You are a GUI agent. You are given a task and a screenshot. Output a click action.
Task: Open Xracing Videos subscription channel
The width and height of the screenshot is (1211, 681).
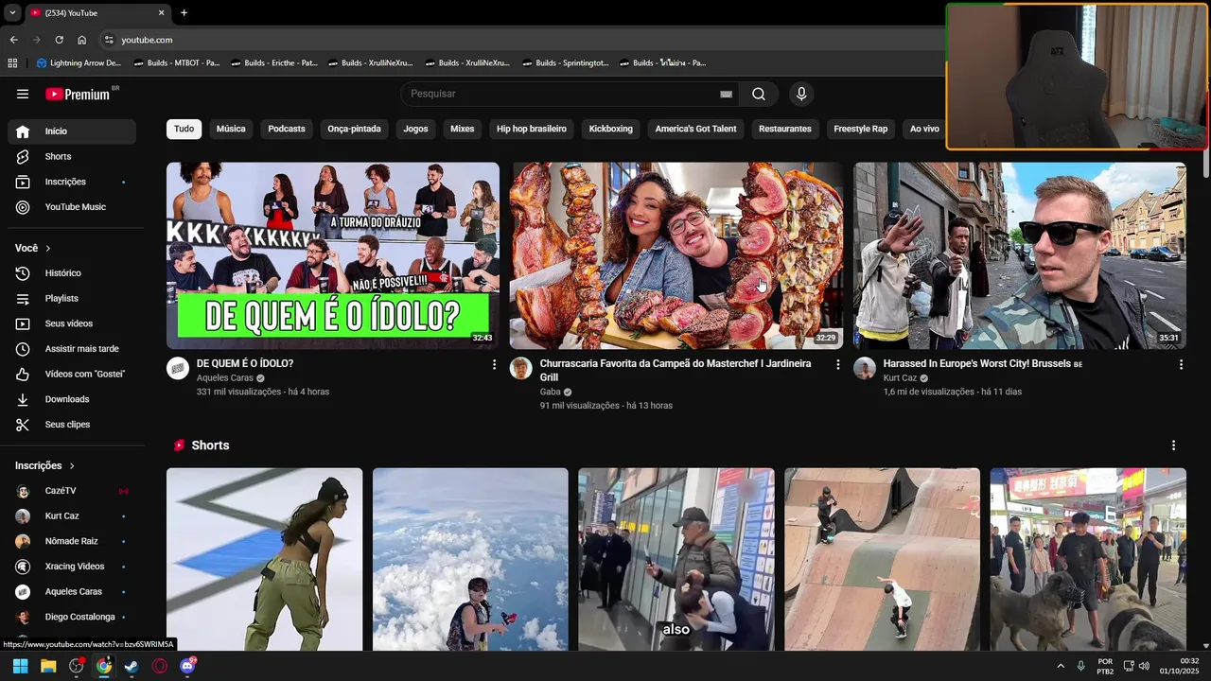pos(72,567)
